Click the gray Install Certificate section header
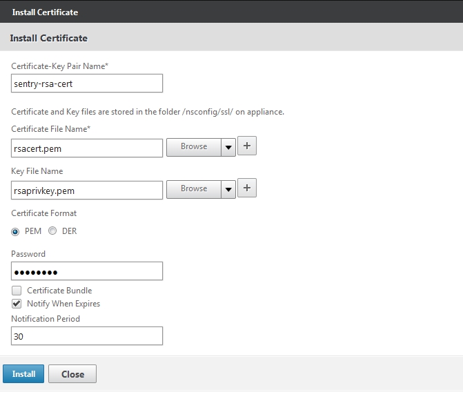The width and height of the screenshot is (463, 419). 49,38
